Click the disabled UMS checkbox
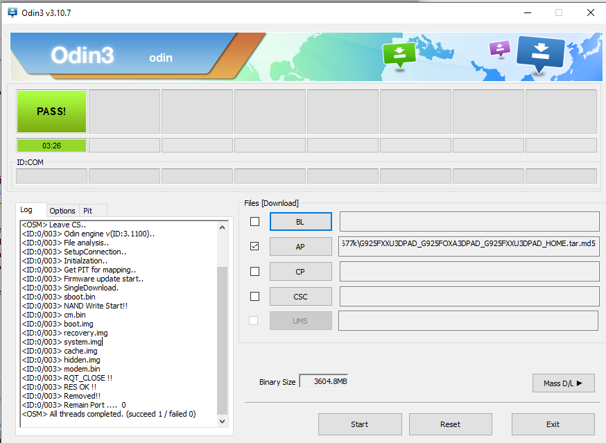The width and height of the screenshot is (606, 443). [x=254, y=320]
